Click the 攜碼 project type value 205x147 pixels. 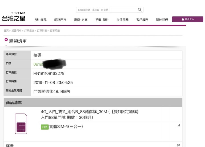[x=37, y=55]
